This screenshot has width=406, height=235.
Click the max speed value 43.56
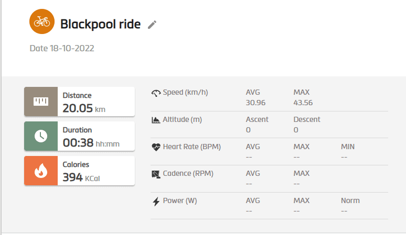point(303,103)
